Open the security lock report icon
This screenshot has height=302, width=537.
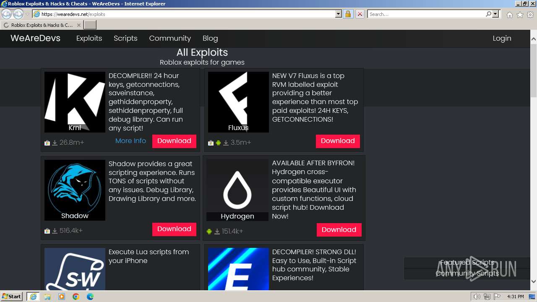pos(348,14)
